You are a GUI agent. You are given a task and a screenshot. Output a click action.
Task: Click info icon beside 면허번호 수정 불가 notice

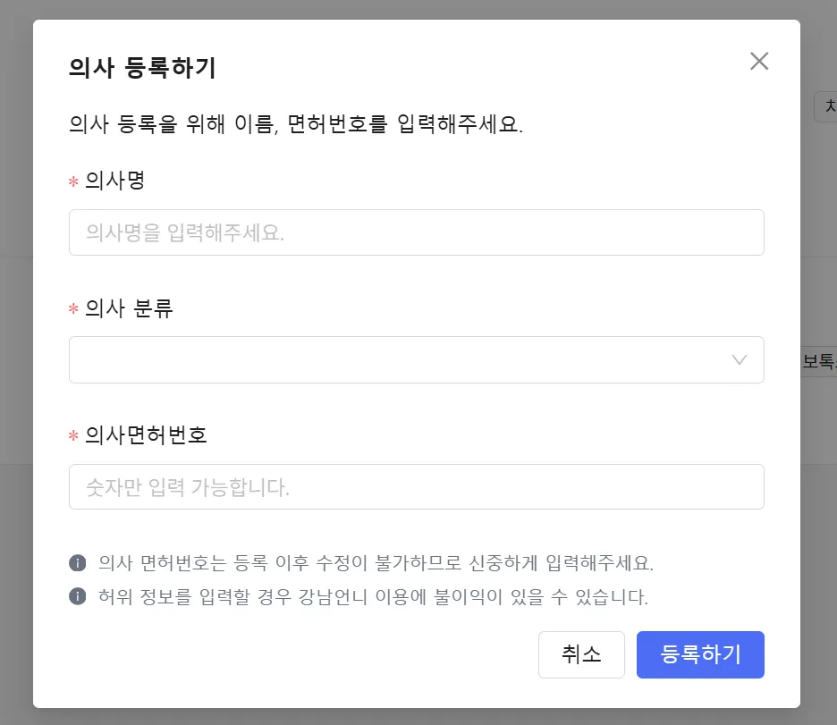(77, 563)
